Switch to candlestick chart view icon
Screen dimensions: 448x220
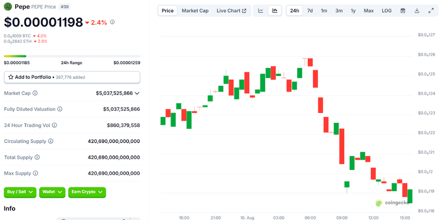point(275,10)
